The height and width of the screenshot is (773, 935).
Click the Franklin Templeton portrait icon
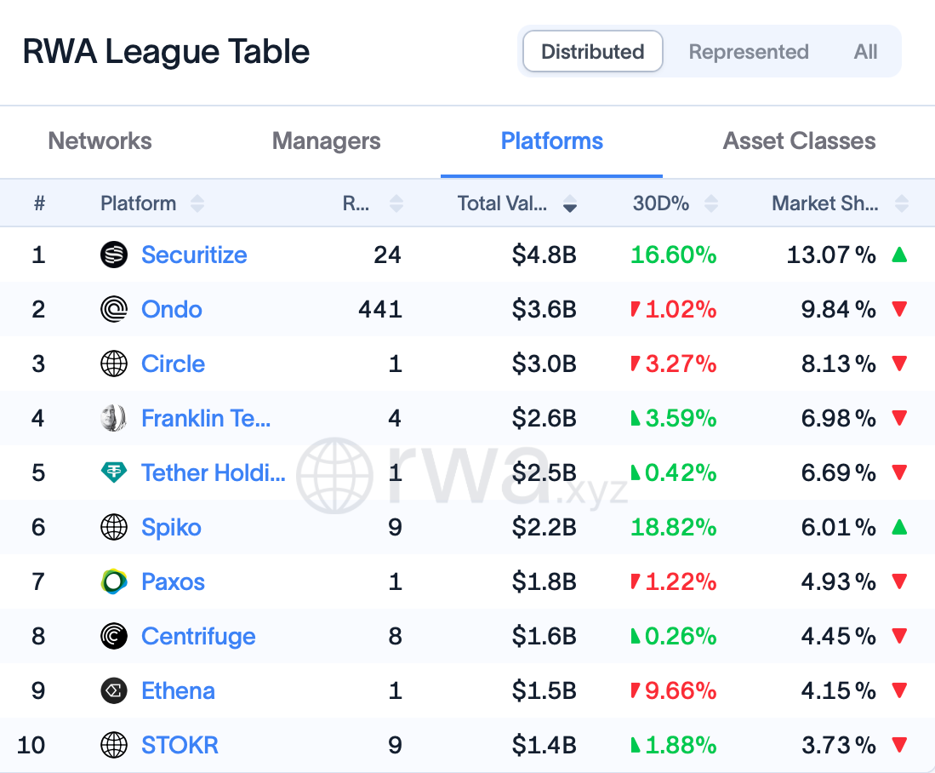113,418
